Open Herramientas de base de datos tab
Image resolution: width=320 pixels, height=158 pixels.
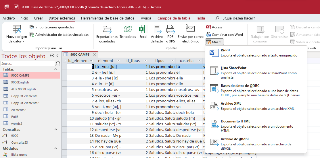pyautogui.click(x=108, y=18)
